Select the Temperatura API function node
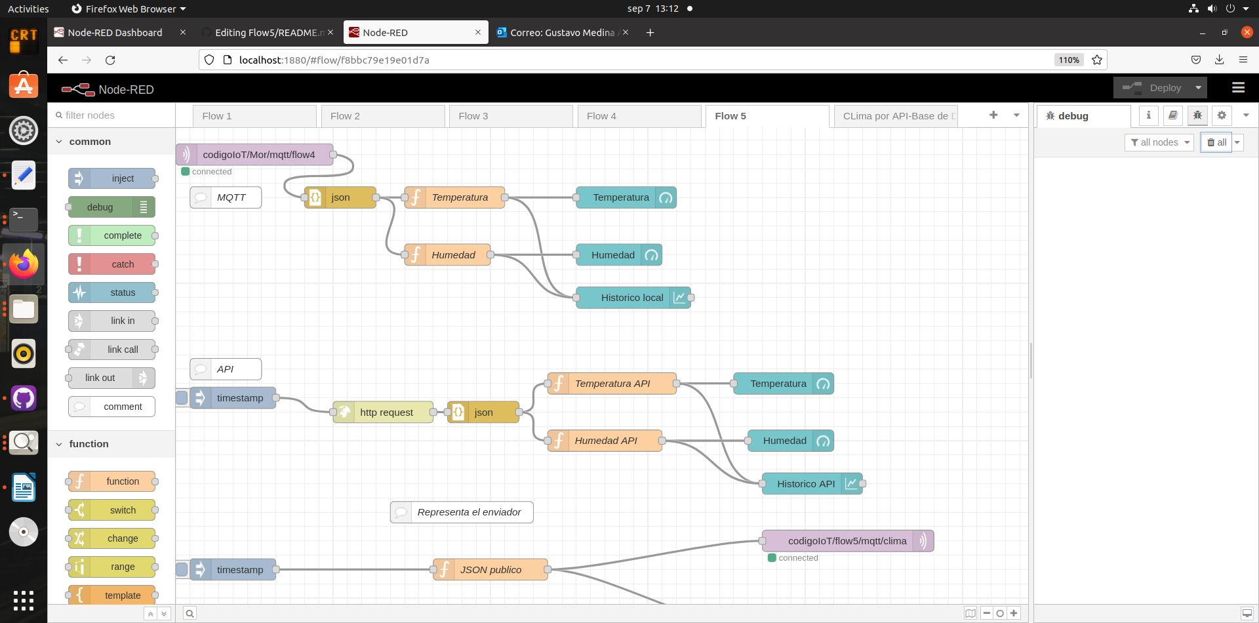The height and width of the screenshot is (623, 1259). (612, 384)
